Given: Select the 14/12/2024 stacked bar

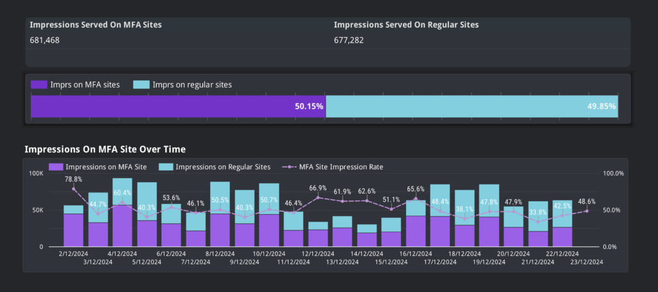Looking at the screenshot, I should point(367,235).
